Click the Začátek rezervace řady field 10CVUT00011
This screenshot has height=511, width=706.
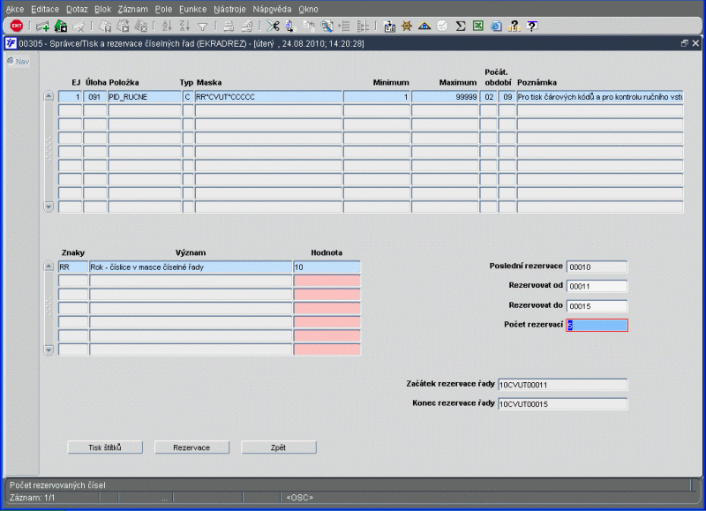point(562,385)
